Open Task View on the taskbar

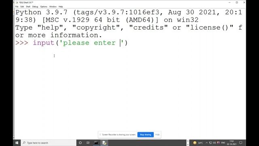[88, 143]
